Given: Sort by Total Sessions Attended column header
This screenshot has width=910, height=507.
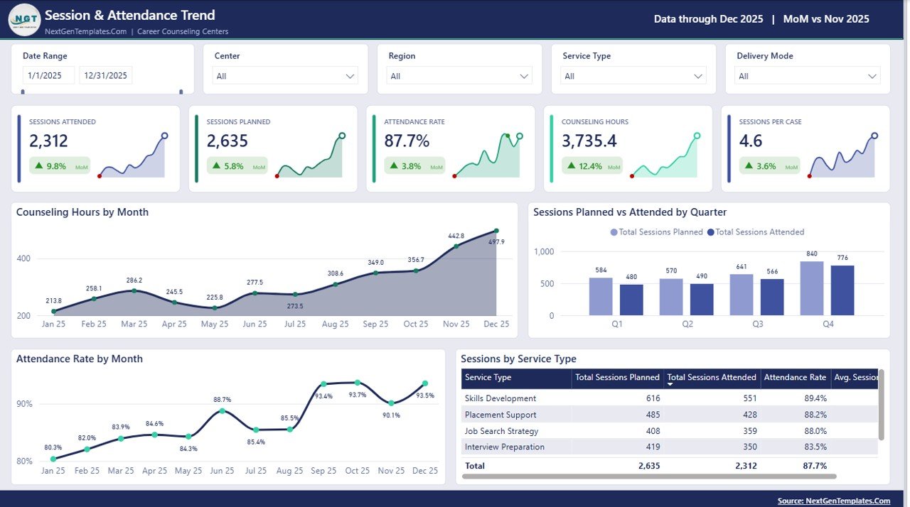Looking at the screenshot, I should pyautogui.click(x=712, y=378).
